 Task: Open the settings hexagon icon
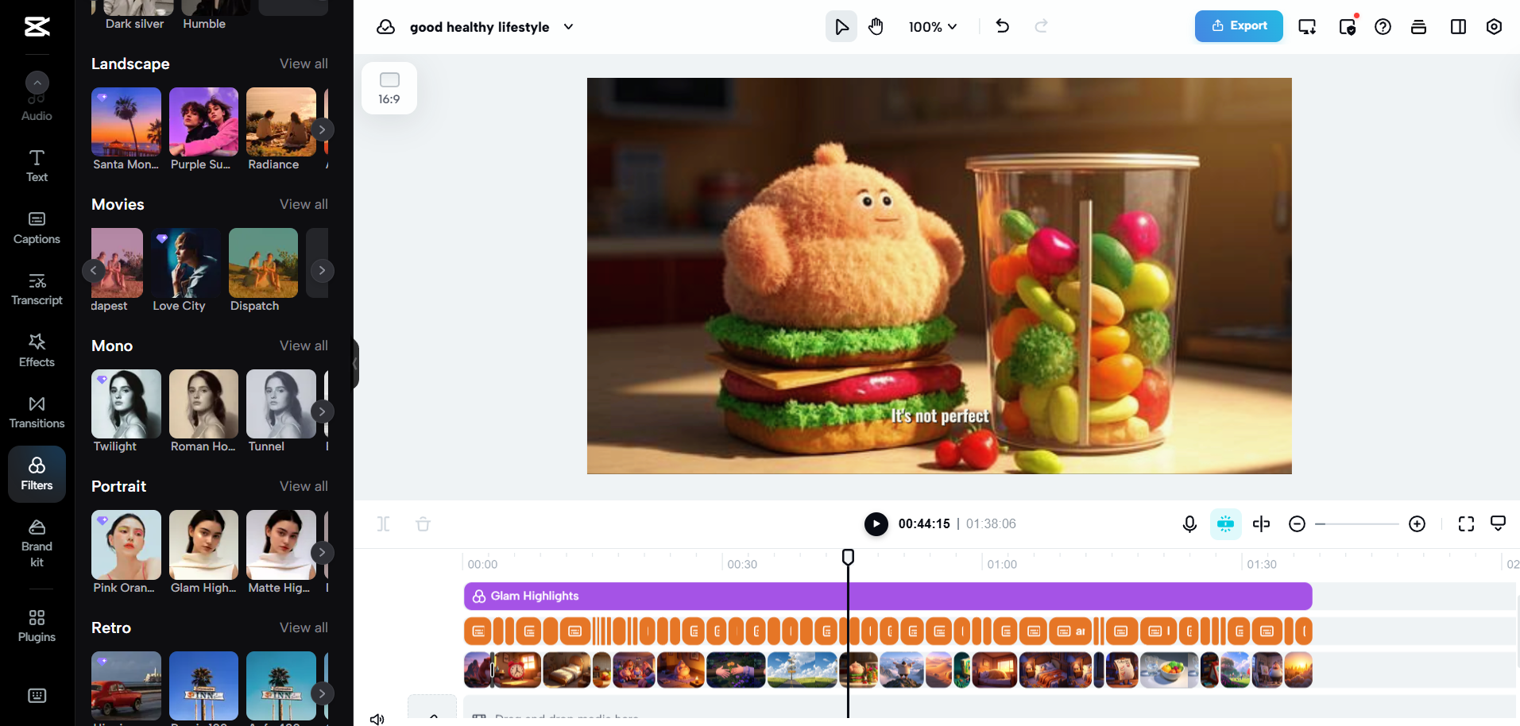click(1494, 27)
